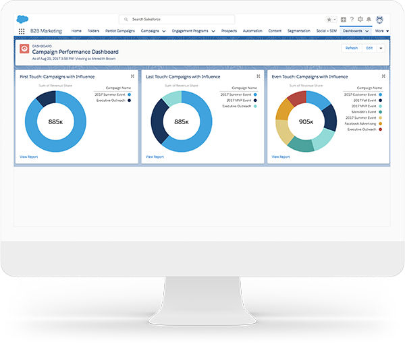
Task: Click the Salesforce cloud logo
Action: pyautogui.click(x=22, y=20)
